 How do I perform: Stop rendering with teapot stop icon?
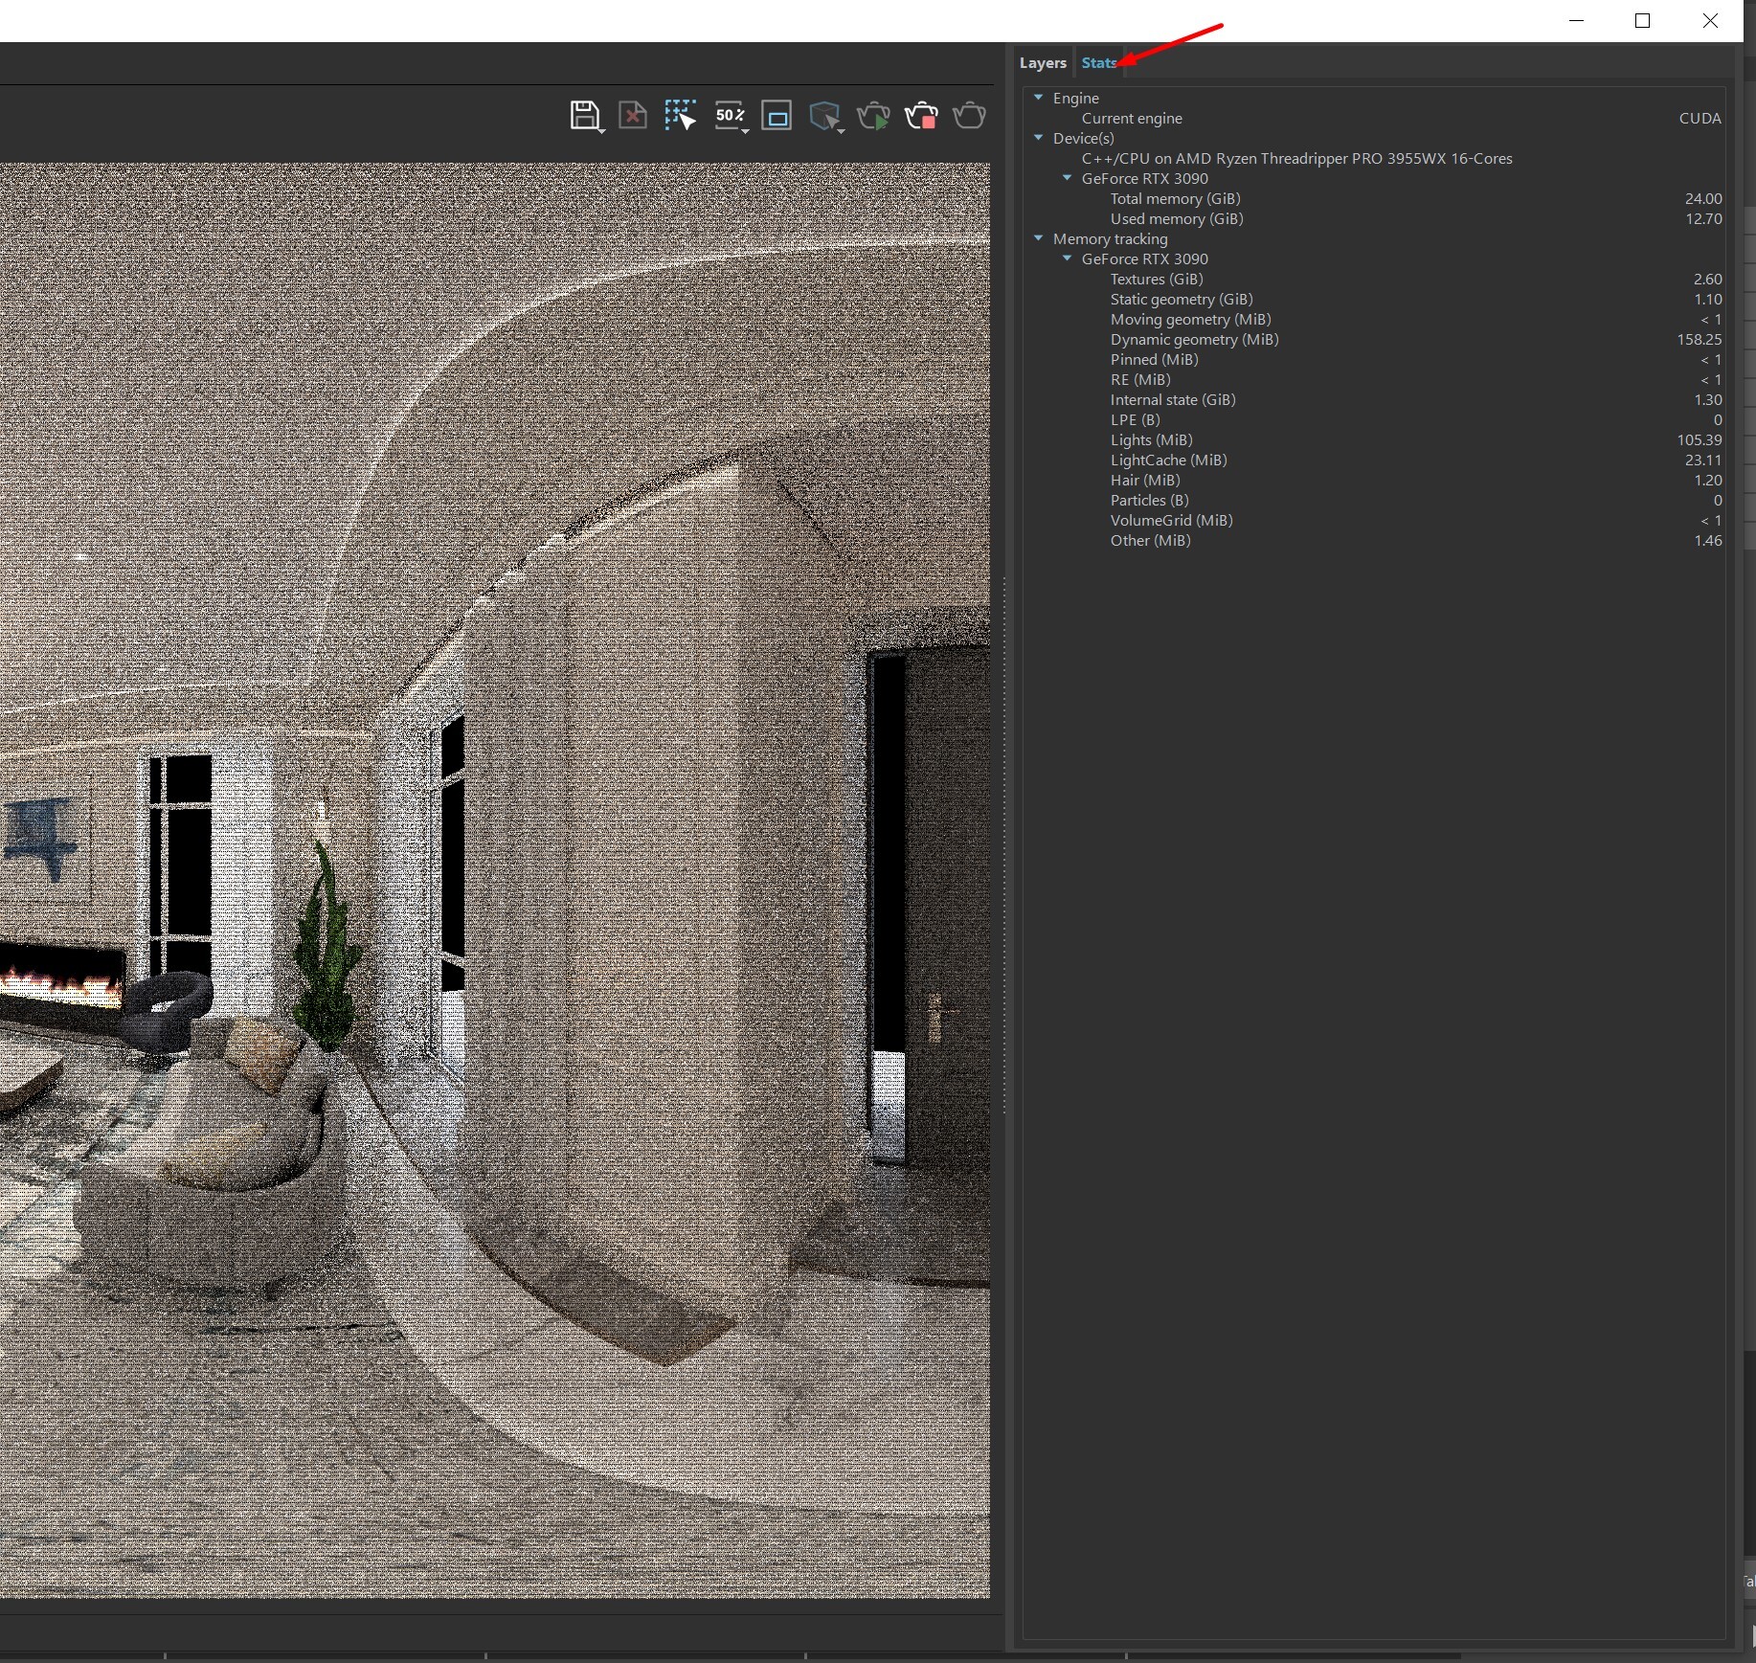tap(921, 116)
